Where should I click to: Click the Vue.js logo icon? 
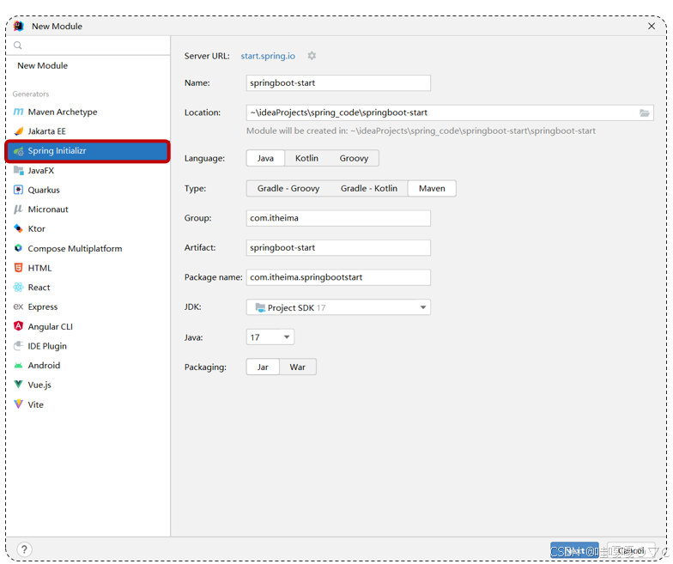tap(18, 385)
